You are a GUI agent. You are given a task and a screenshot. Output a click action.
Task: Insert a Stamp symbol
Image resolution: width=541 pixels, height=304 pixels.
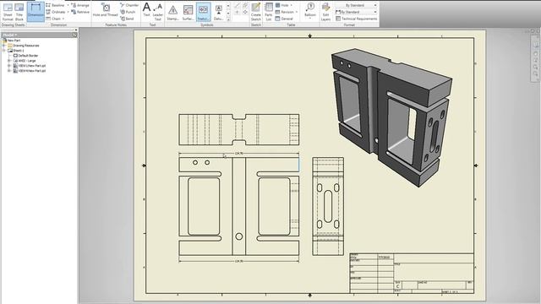click(x=172, y=13)
